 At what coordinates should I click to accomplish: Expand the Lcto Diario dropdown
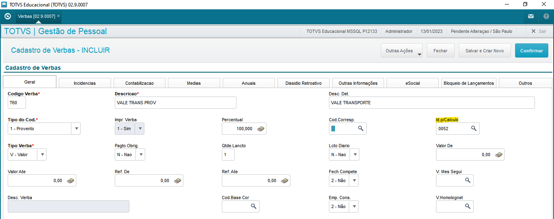(354, 155)
